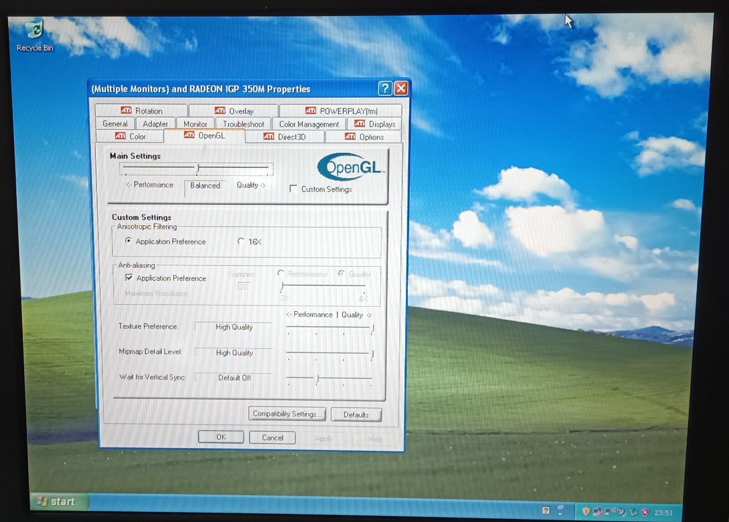Click the wireless network tray icon
This screenshot has height=522, width=729.
(x=610, y=512)
